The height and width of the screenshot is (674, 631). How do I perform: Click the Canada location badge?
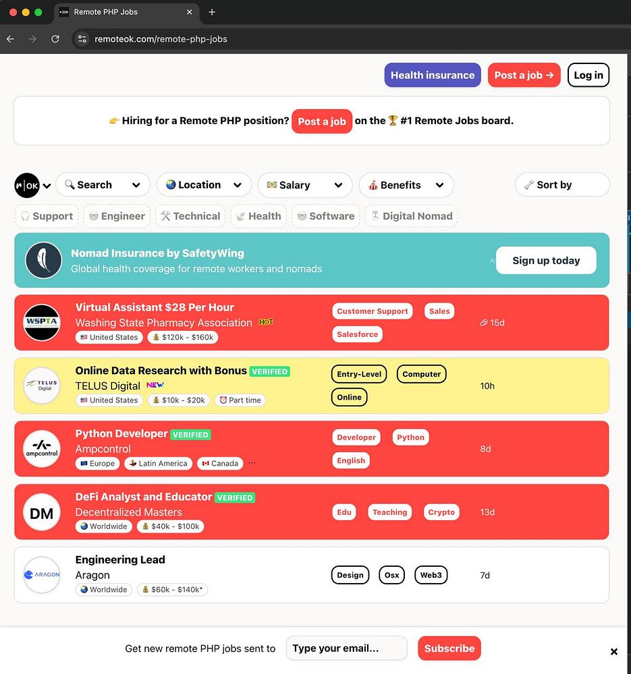click(x=220, y=464)
